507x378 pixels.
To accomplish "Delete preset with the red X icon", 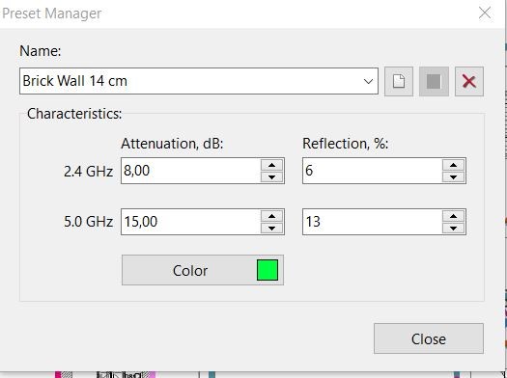I will [469, 81].
